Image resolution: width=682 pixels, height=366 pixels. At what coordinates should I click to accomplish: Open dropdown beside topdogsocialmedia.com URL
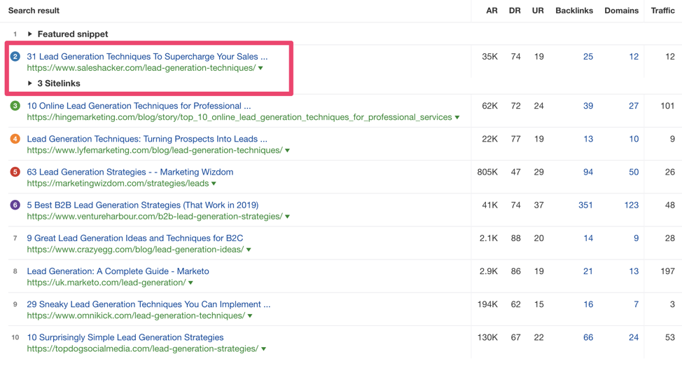(x=264, y=349)
